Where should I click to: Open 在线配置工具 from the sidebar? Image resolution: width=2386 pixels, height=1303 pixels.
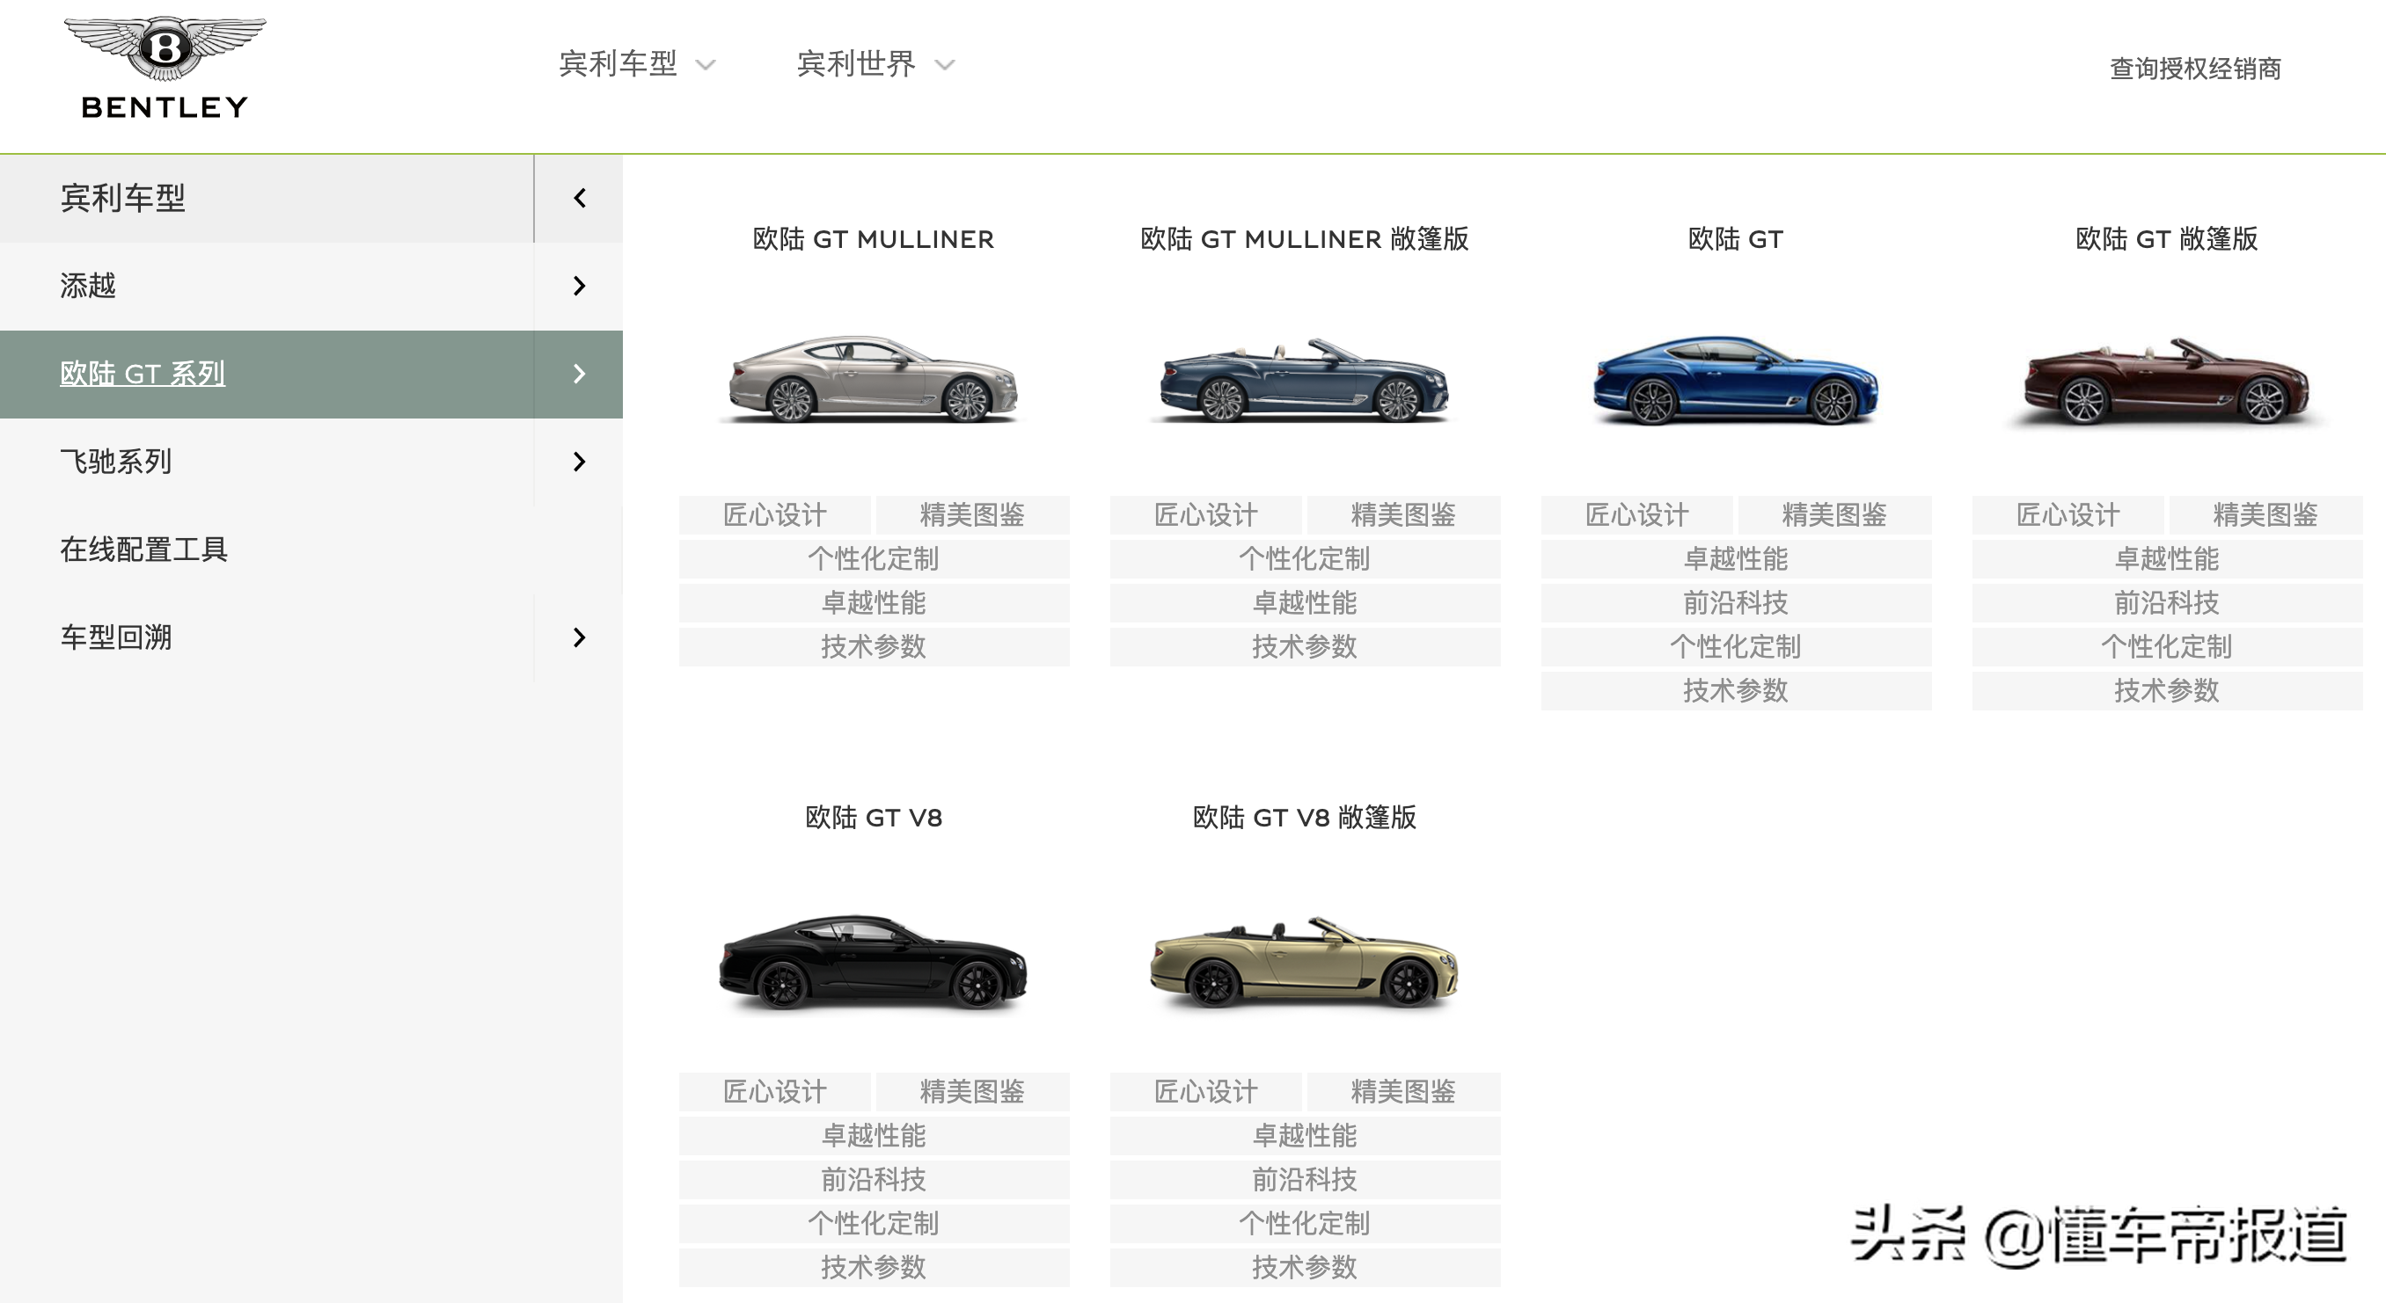[143, 550]
